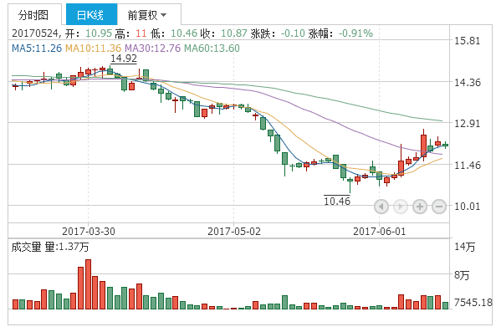Click the 14.92 high price marker

click(x=124, y=59)
